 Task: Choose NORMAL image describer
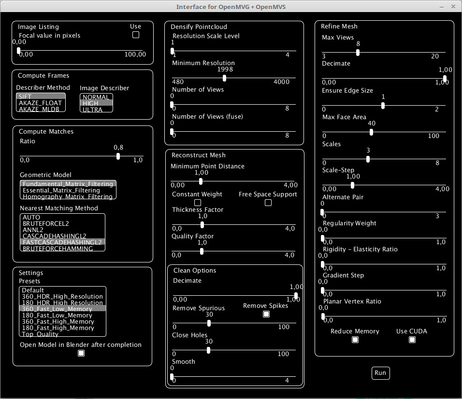pos(96,97)
